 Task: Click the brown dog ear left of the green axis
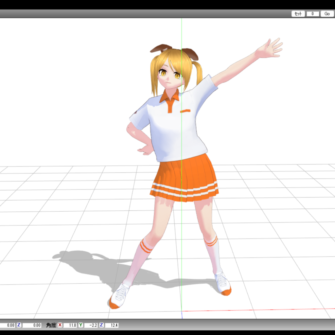click(160, 48)
